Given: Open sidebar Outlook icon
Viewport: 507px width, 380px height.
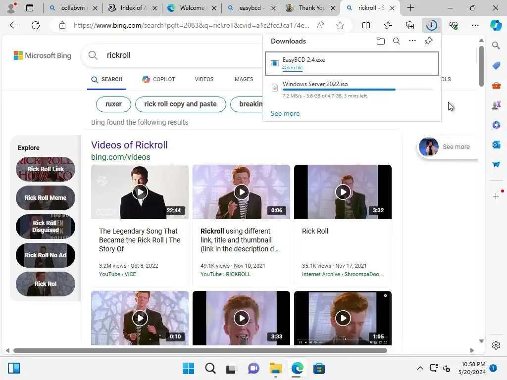Looking at the screenshot, I should (496, 145).
